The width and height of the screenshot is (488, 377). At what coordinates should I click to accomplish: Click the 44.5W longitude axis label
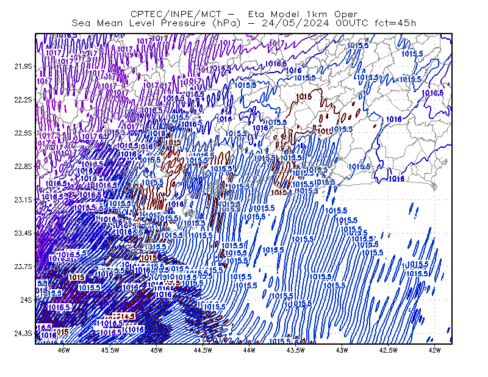pos(203,350)
